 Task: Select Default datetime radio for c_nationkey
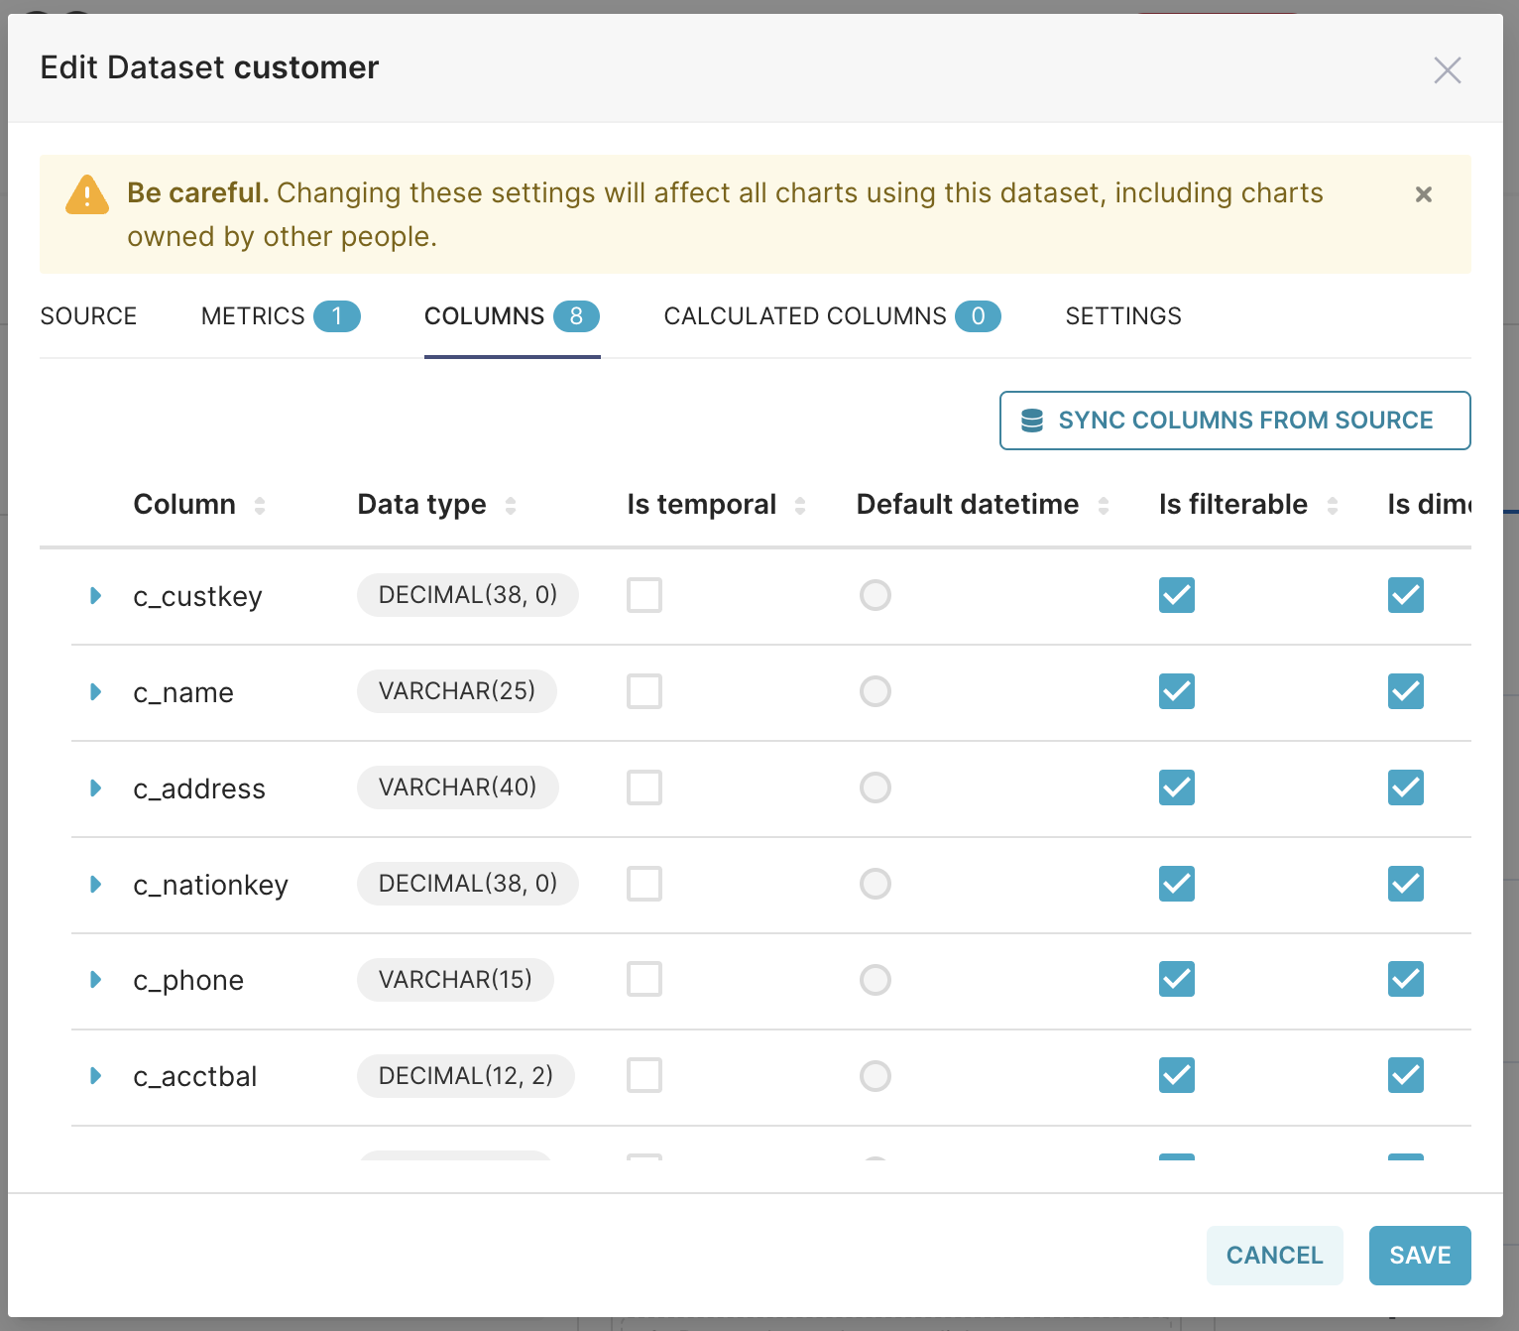(x=876, y=884)
